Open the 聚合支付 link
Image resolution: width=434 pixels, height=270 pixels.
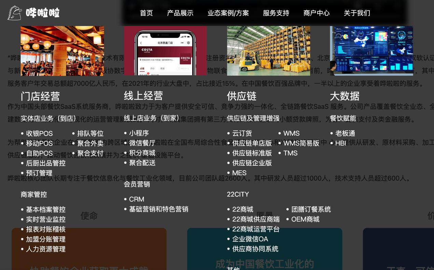pyautogui.click(x=90, y=153)
